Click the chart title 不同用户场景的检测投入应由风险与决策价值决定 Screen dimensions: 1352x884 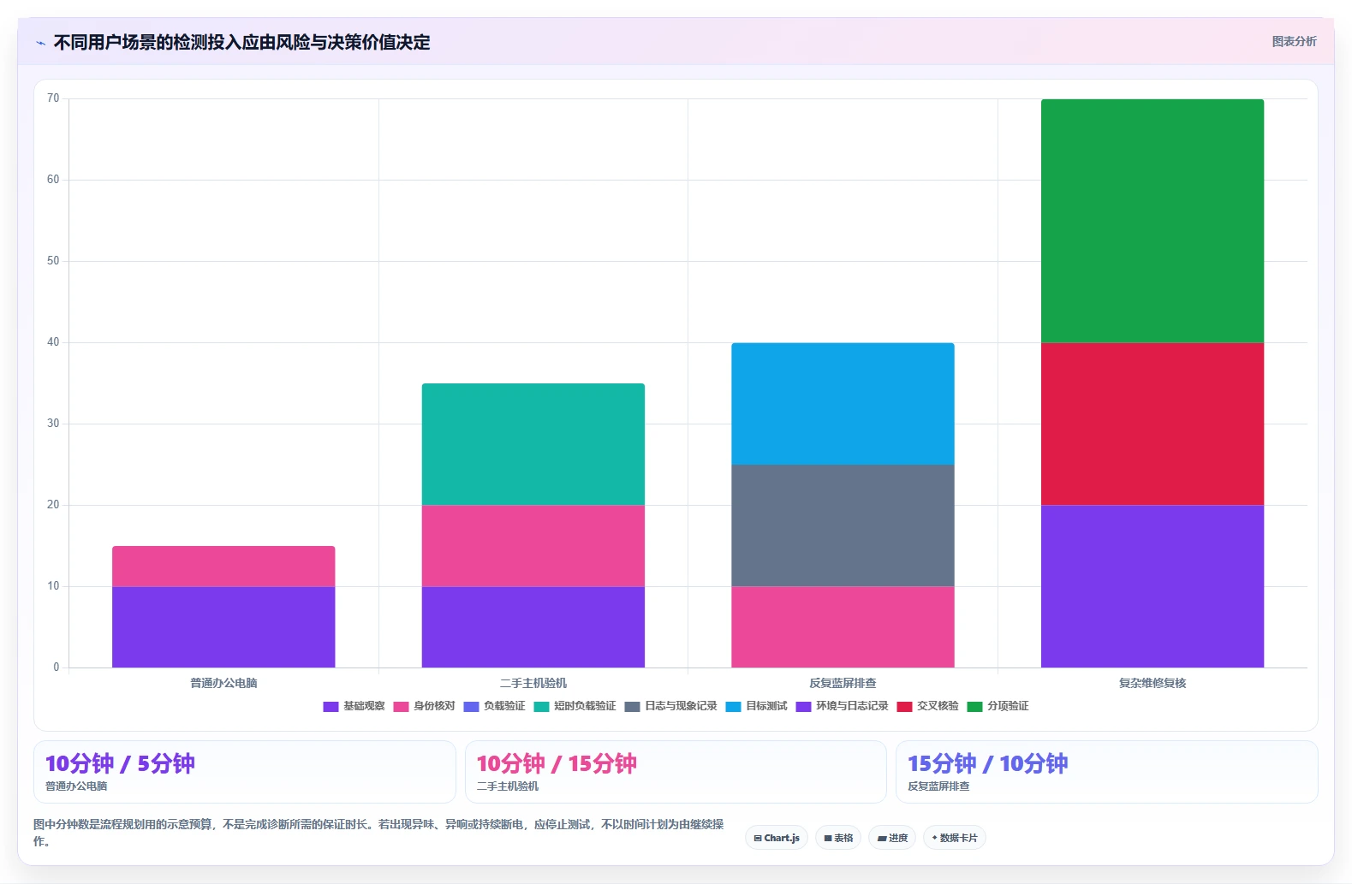pos(242,42)
